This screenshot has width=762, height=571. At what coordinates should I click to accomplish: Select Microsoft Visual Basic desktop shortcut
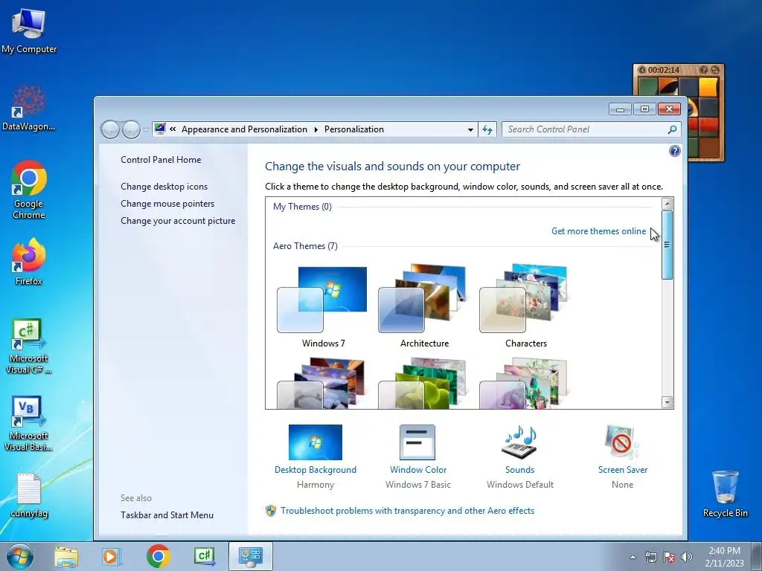pos(29,423)
